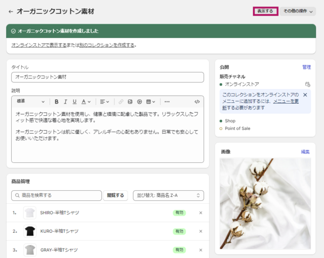Open the 標準 paragraph style dropdown
The width and height of the screenshot is (324, 258).
pyautogui.click(x=30, y=102)
